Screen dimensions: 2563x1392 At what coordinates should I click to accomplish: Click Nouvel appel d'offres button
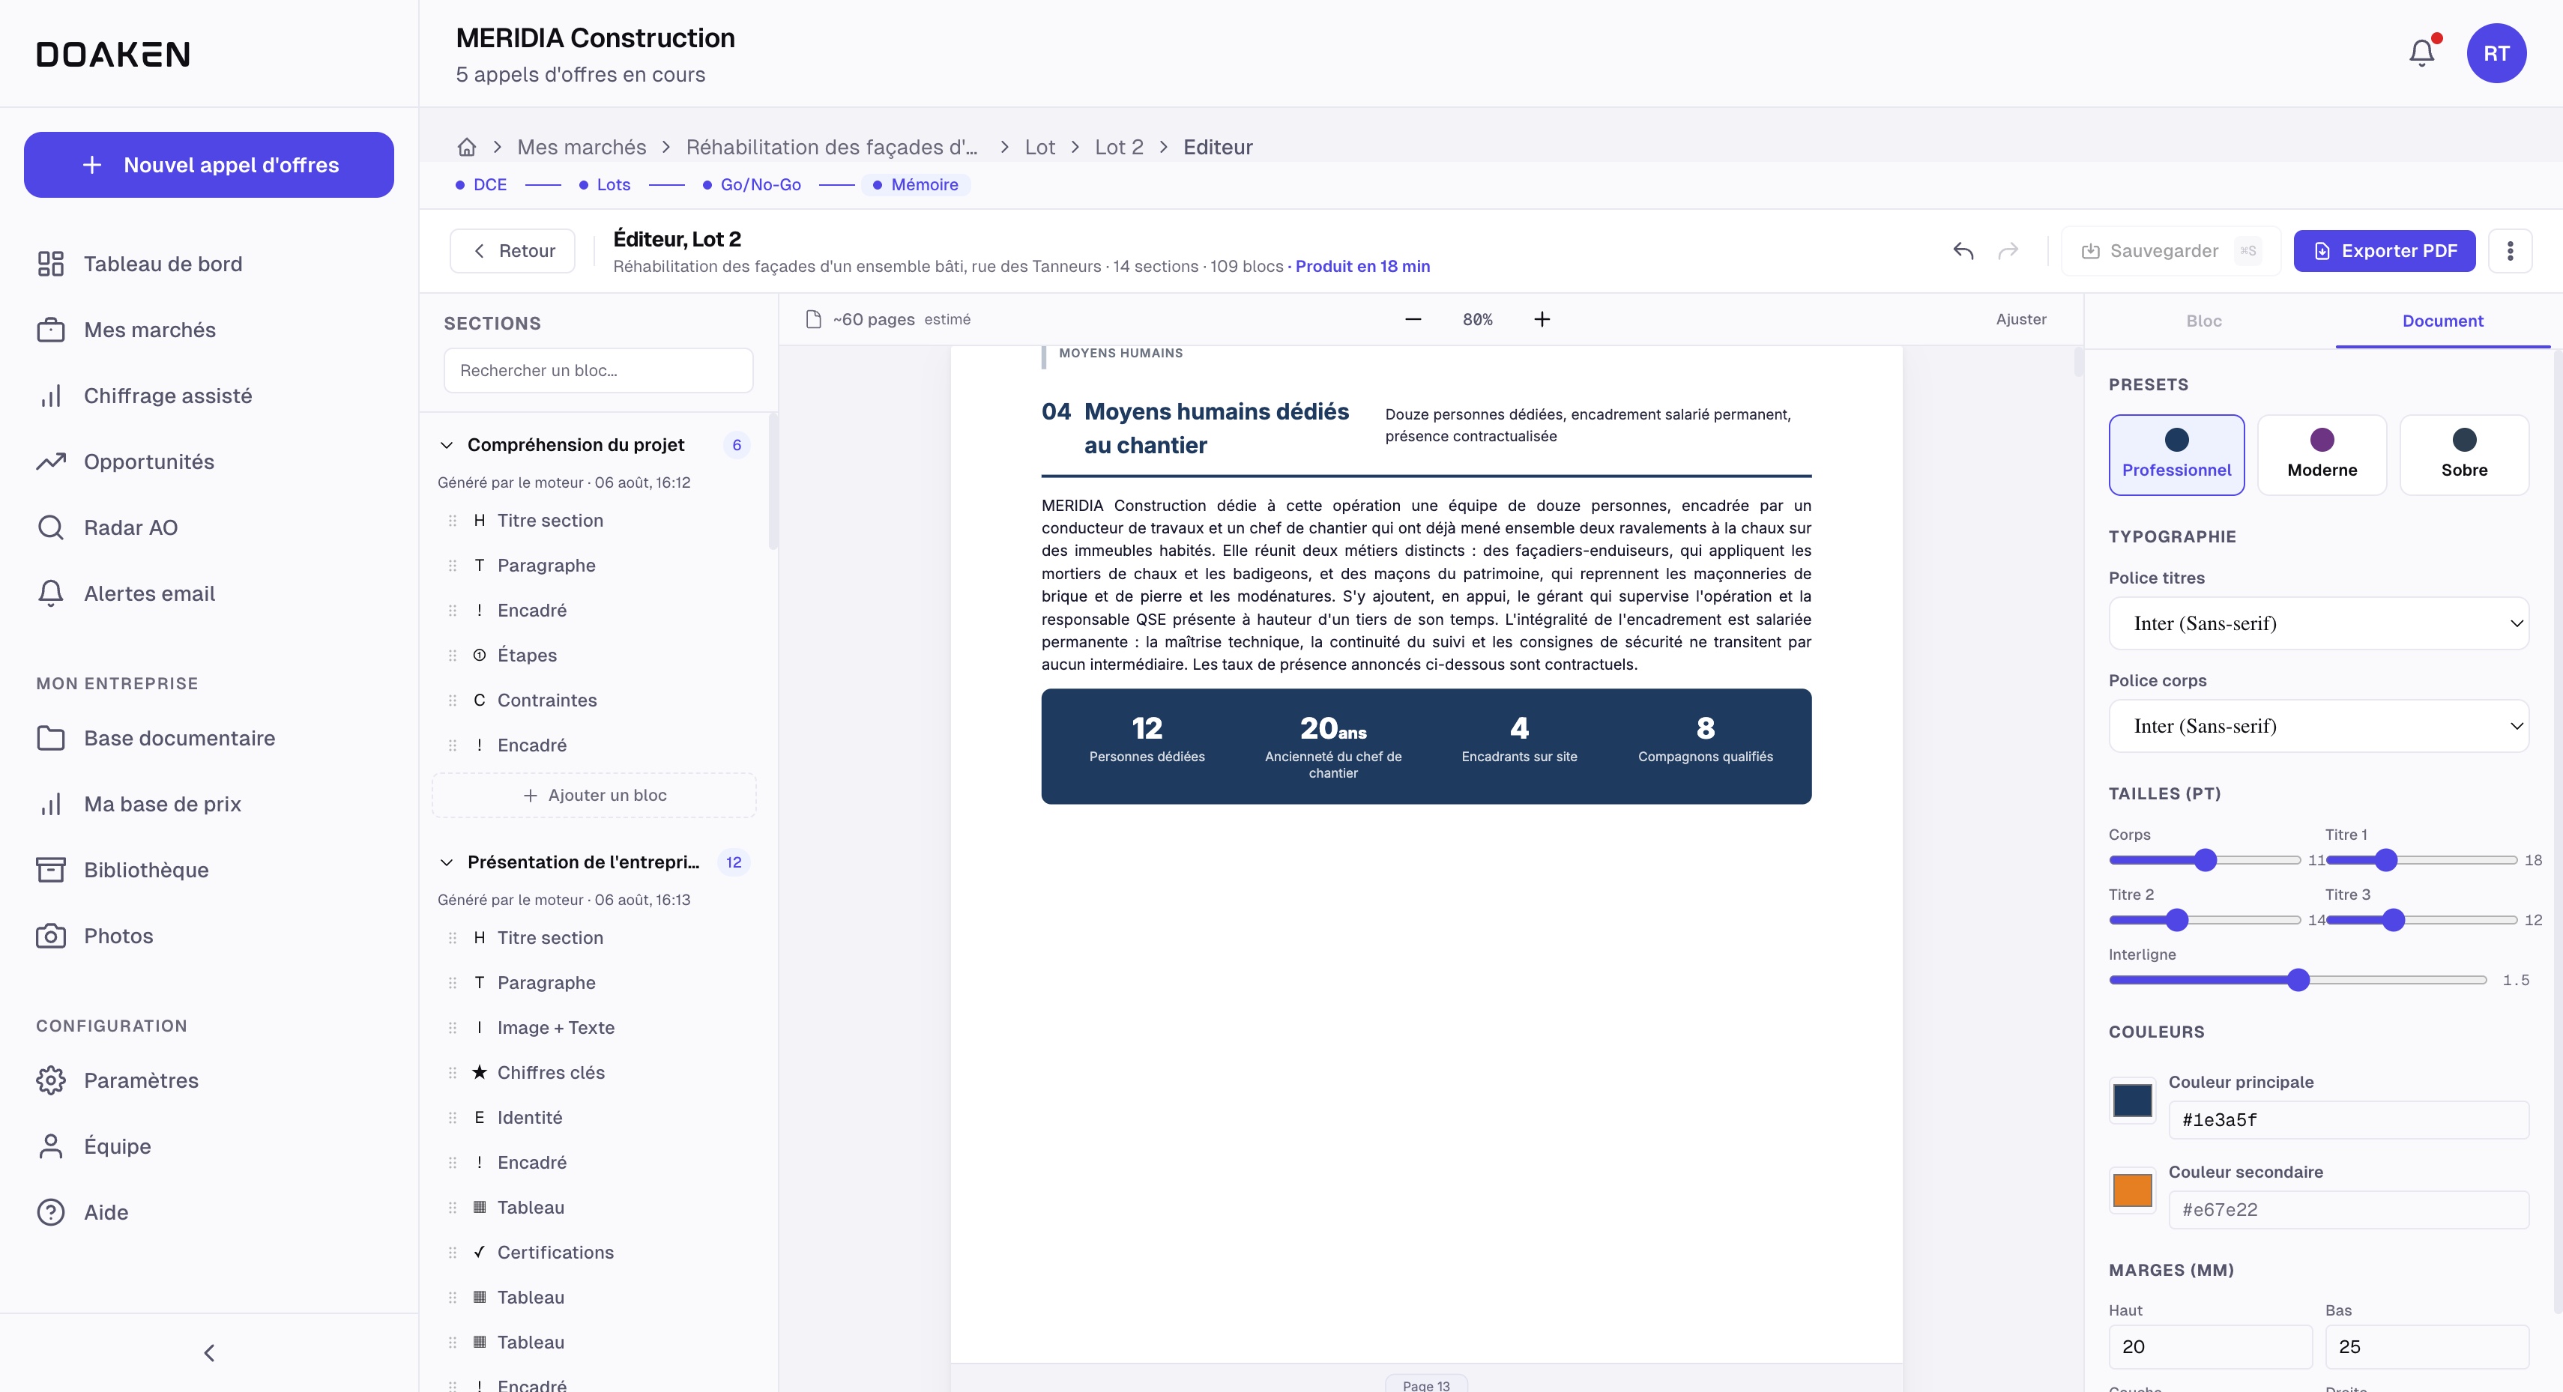click(209, 165)
